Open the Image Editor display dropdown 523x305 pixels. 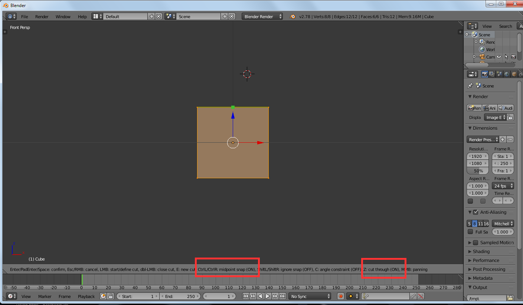pyautogui.click(x=495, y=117)
